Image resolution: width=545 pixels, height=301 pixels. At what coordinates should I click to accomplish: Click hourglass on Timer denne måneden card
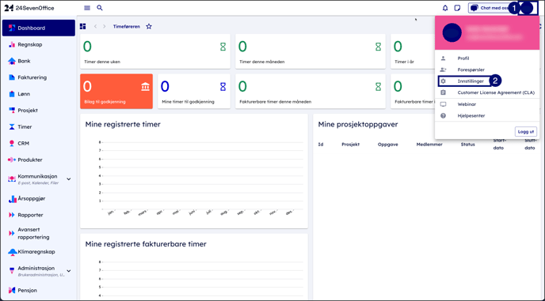tap(378, 47)
